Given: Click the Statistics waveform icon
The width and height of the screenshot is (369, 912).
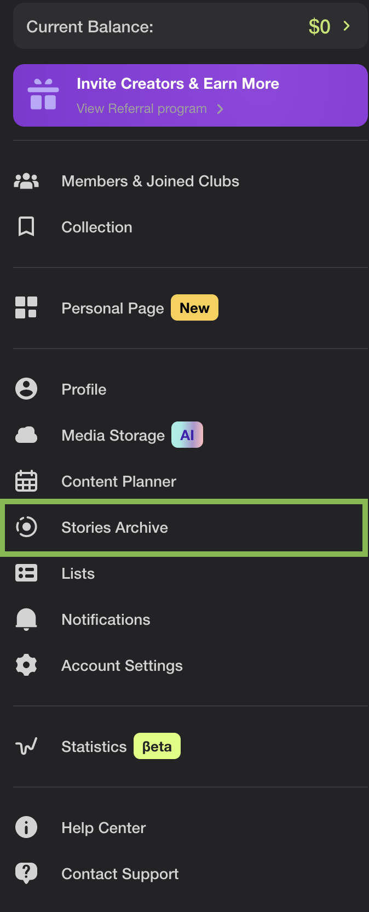Looking at the screenshot, I should pos(26,745).
